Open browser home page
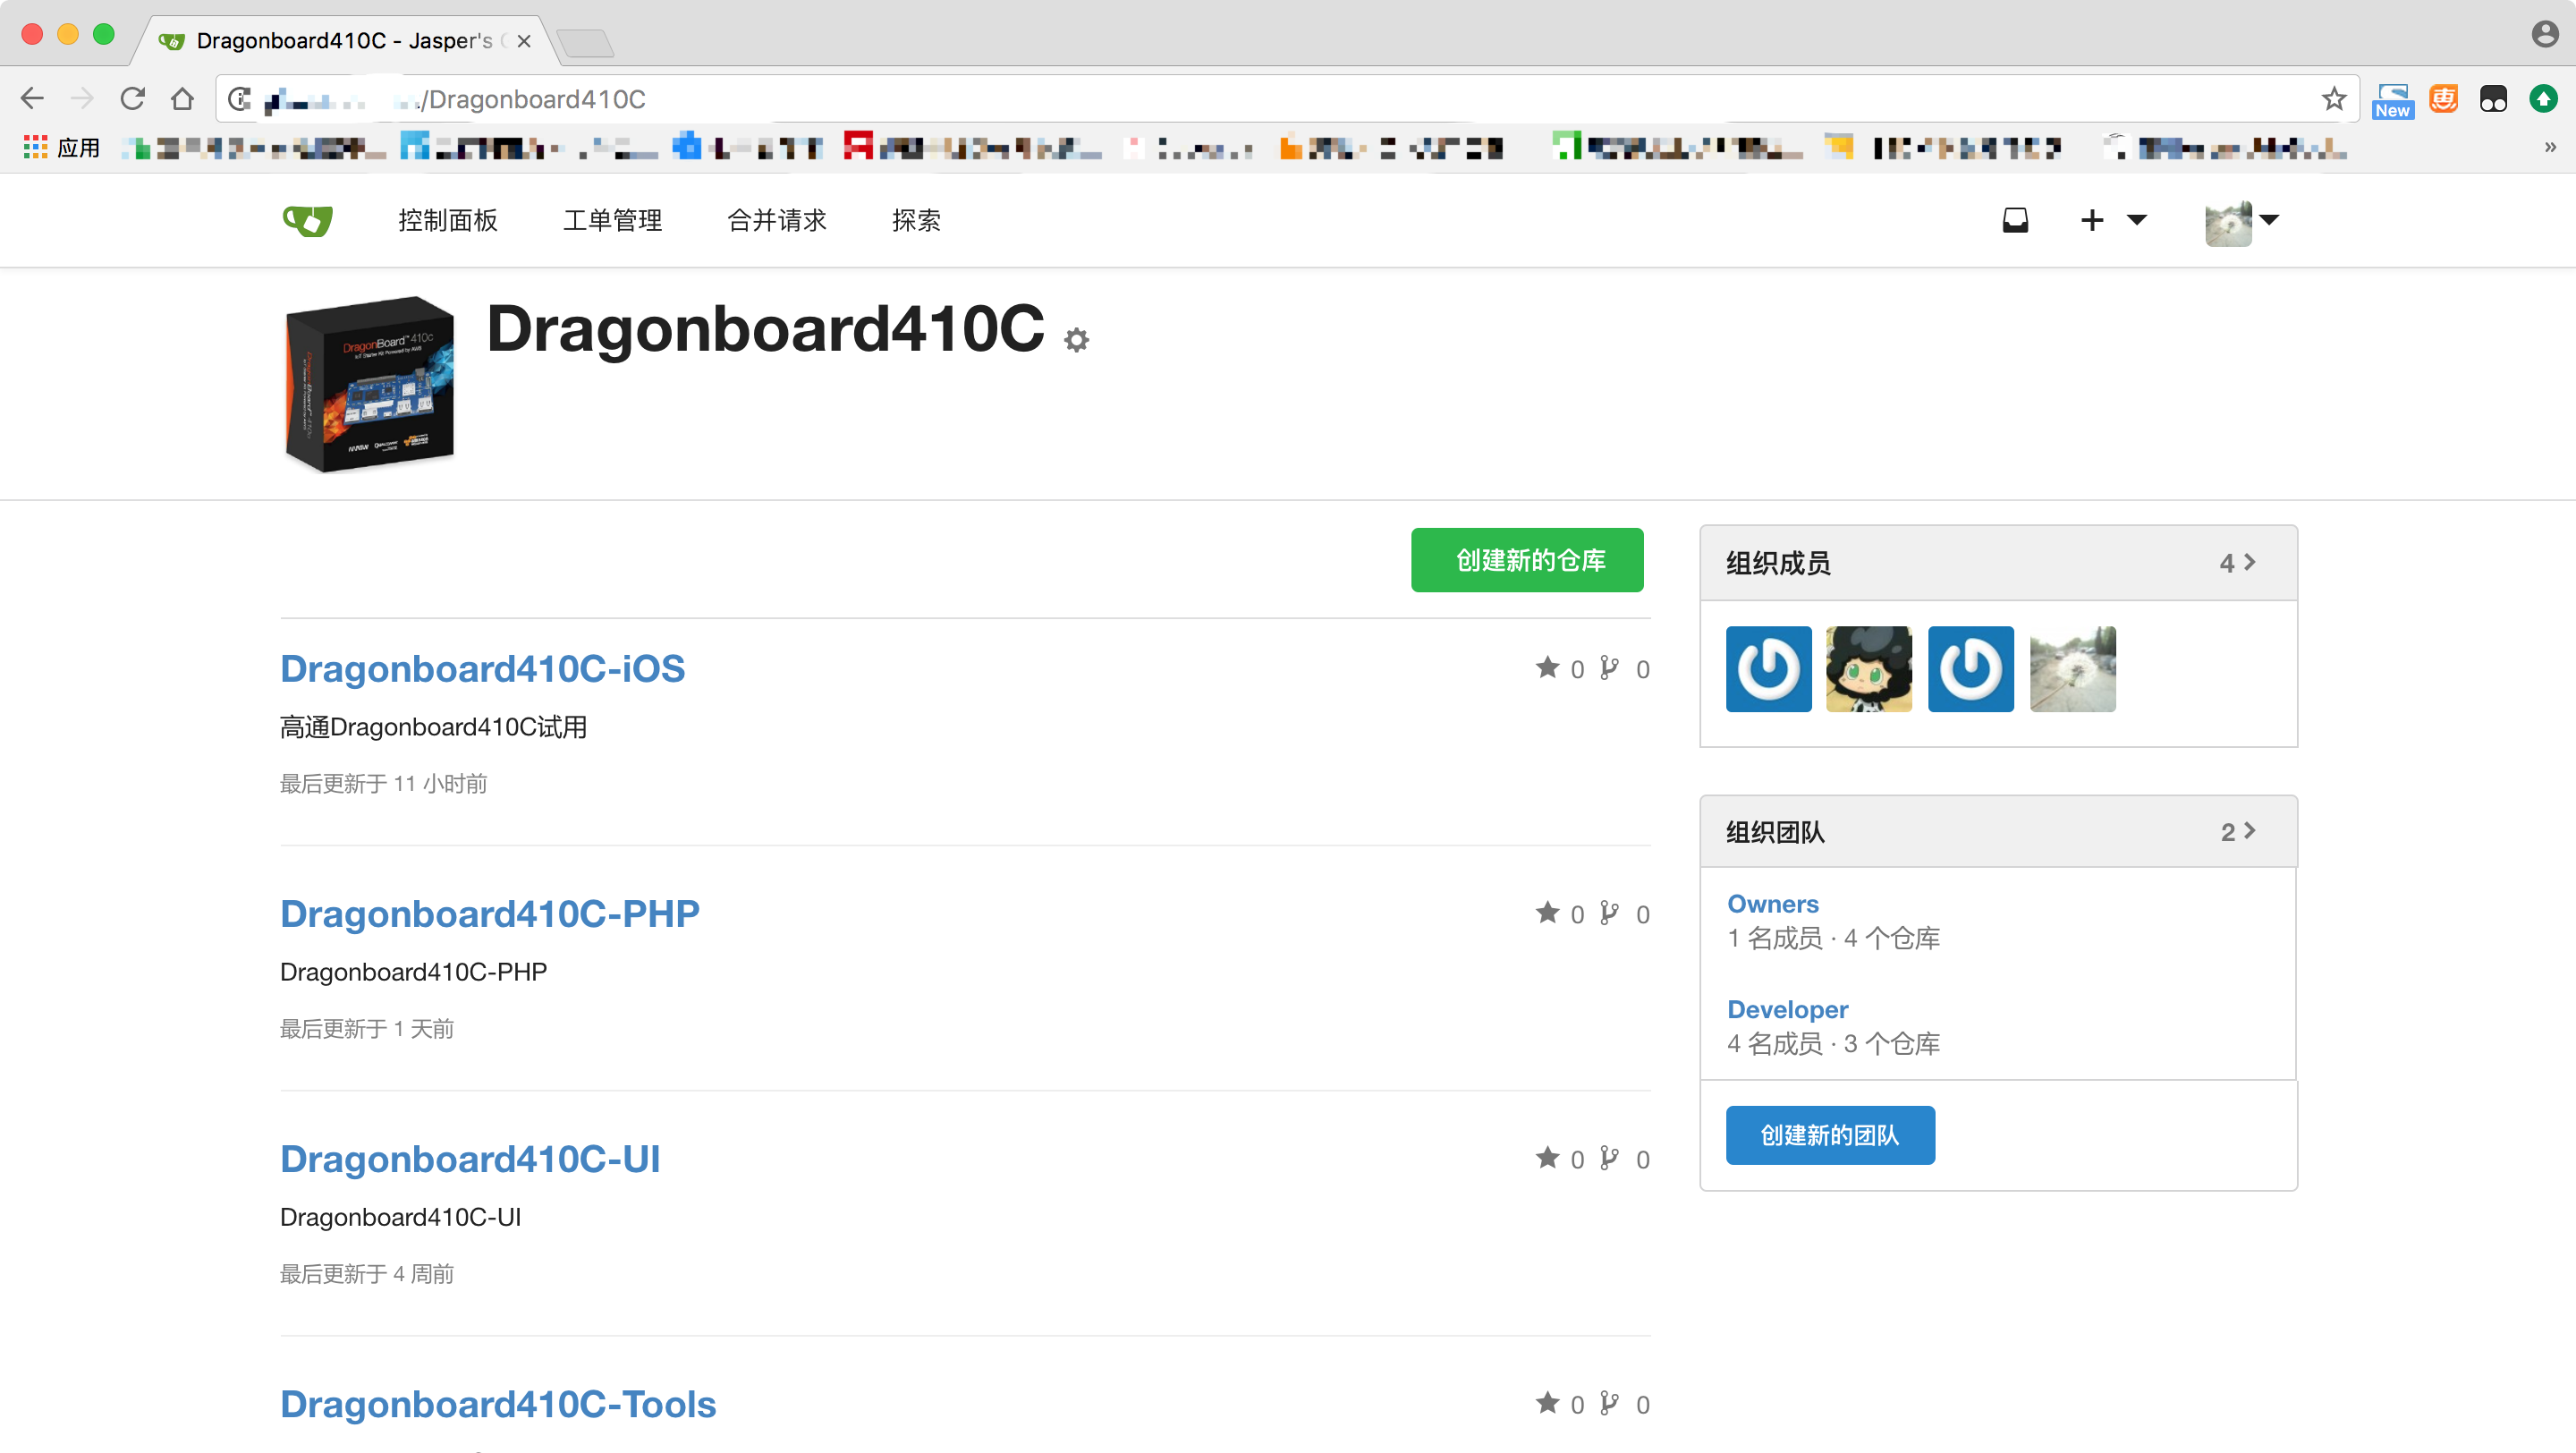The width and height of the screenshot is (2576, 1453). [182, 99]
